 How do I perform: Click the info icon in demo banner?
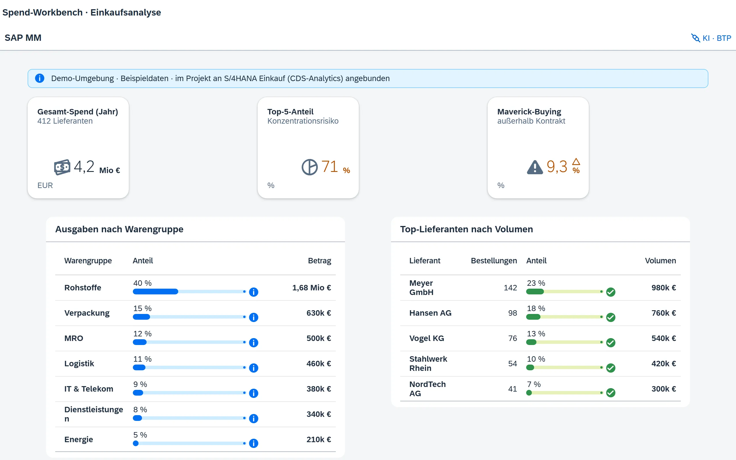click(40, 78)
